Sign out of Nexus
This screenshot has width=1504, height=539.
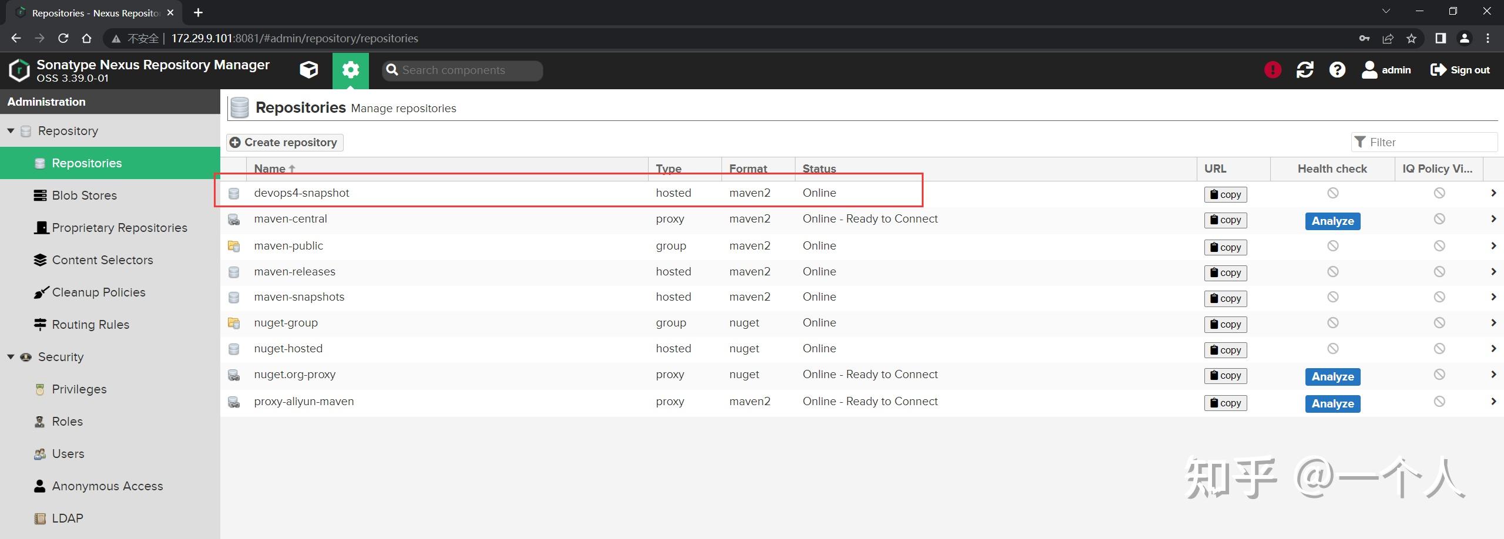[x=1460, y=70]
